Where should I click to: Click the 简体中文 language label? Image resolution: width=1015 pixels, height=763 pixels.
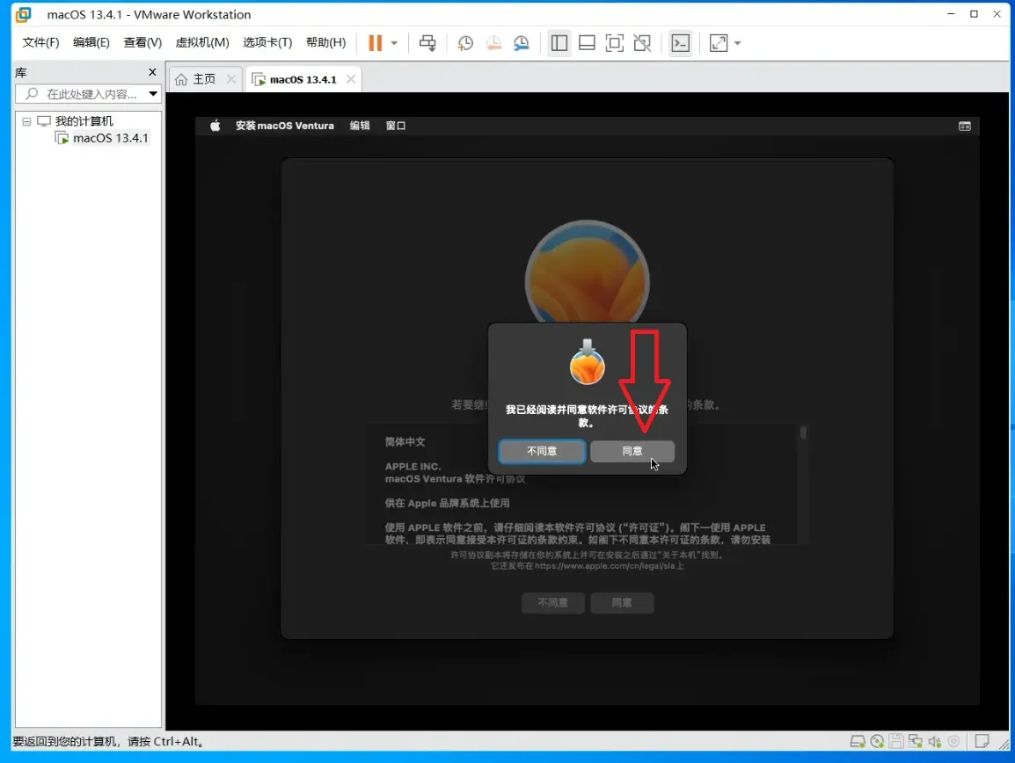[x=405, y=442]
